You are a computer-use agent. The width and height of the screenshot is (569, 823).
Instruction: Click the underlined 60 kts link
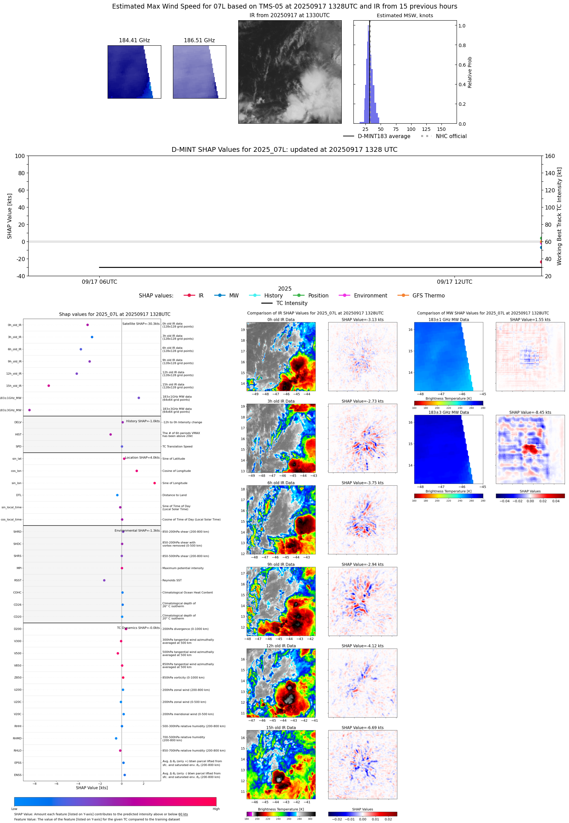[183, 814]
